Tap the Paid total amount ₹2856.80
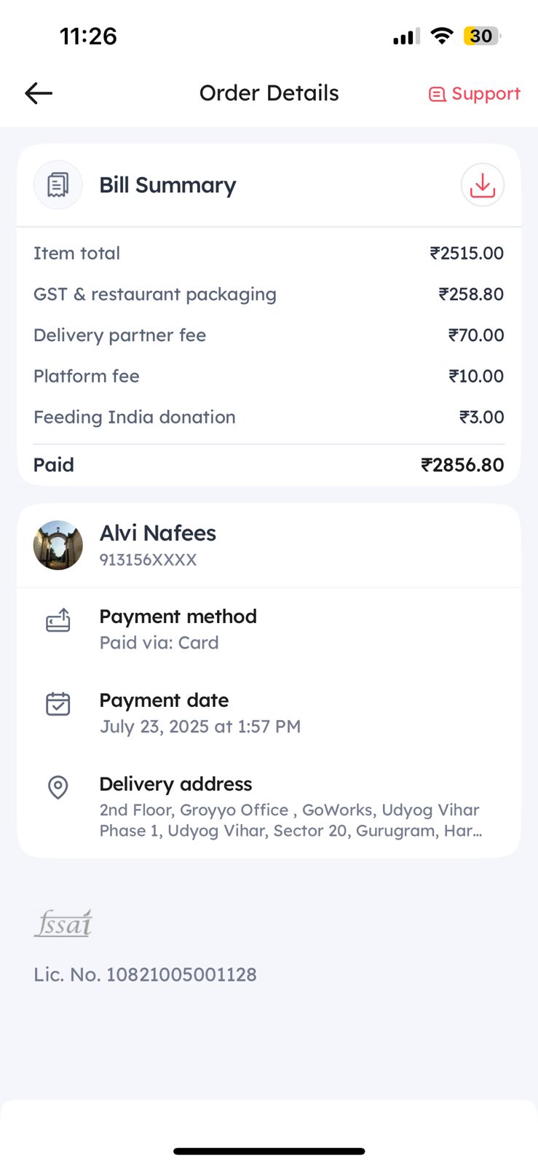The width and height of the screenshot is (538, 1166). coord(462,465)
